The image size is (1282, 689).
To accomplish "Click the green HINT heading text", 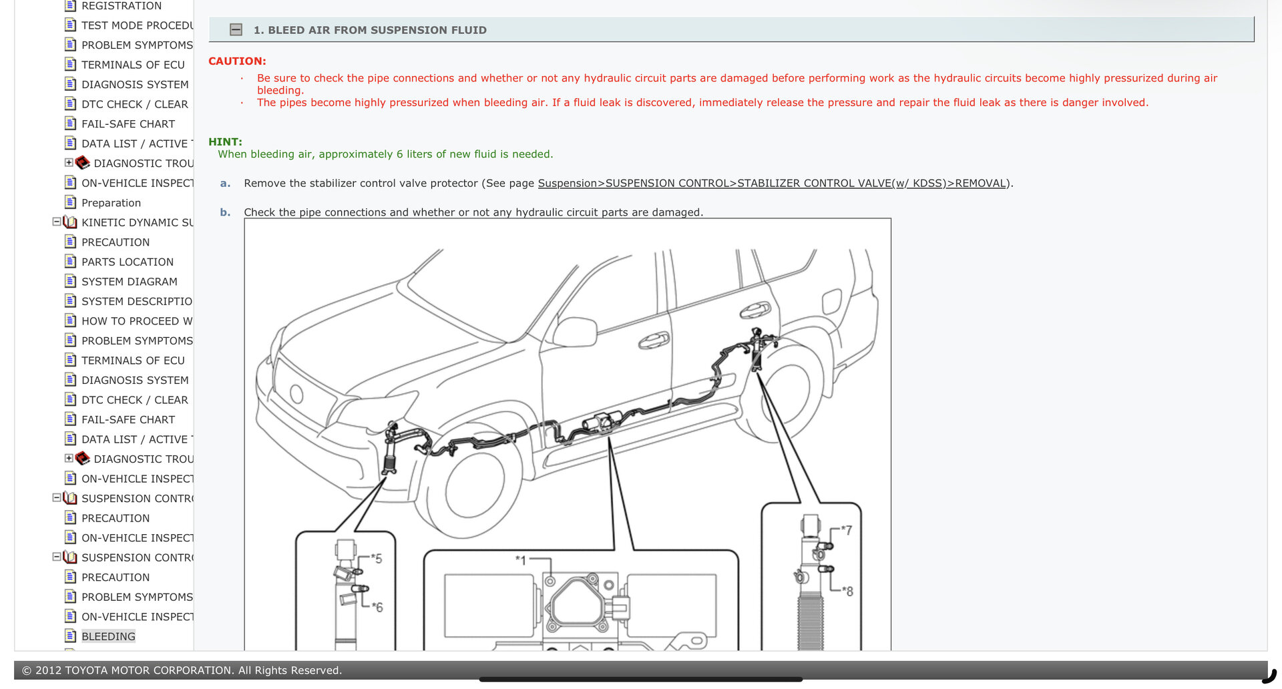I will pyautogui.click(x=225, y=142).
